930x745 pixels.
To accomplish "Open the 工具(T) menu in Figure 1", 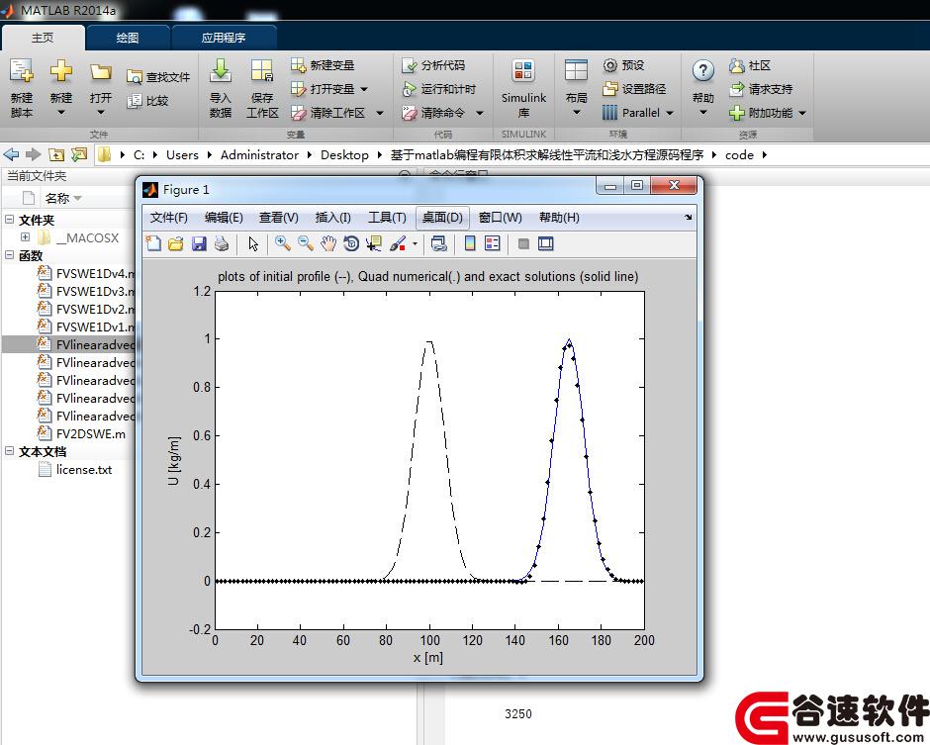I will 387,218.
